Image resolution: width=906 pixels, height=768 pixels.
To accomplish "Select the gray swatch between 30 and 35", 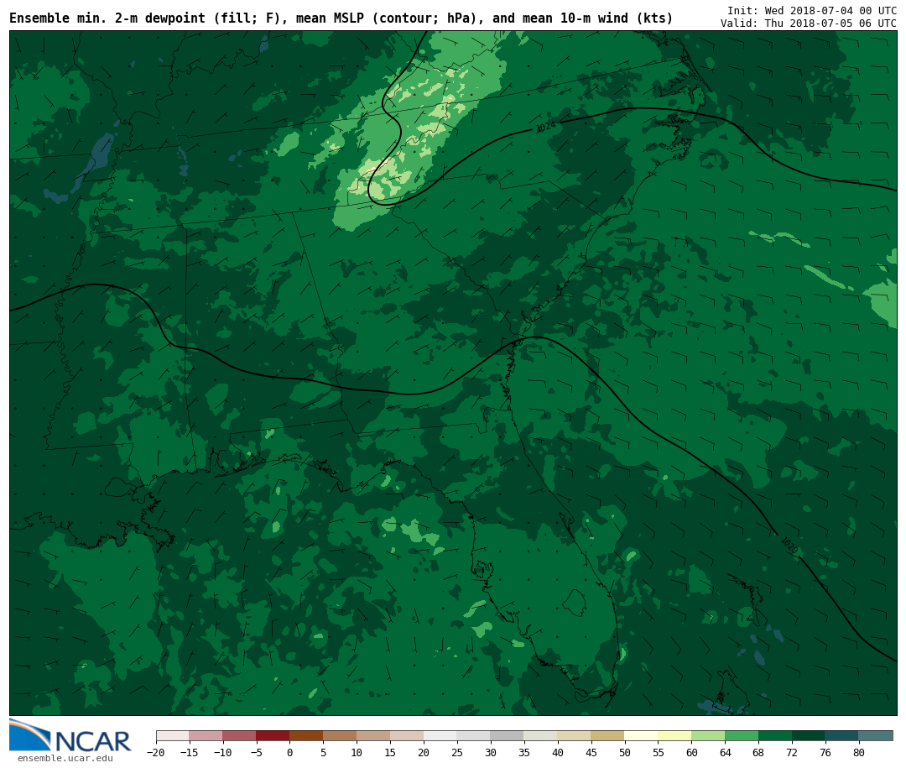I will pos(507,736).
